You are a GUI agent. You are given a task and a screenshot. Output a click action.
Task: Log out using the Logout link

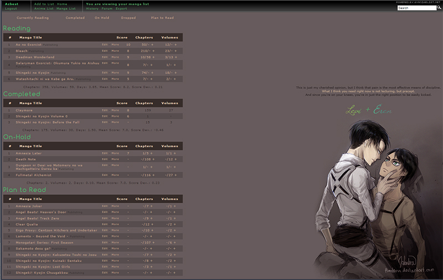pos(11,9)
